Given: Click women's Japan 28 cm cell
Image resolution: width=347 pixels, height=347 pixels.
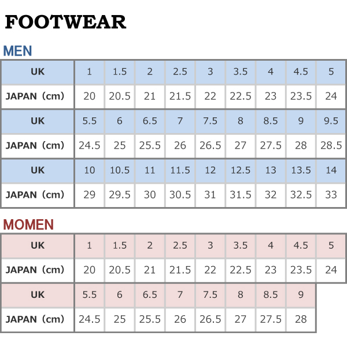Looking at the screenshot, I should (x=301, y=319).
